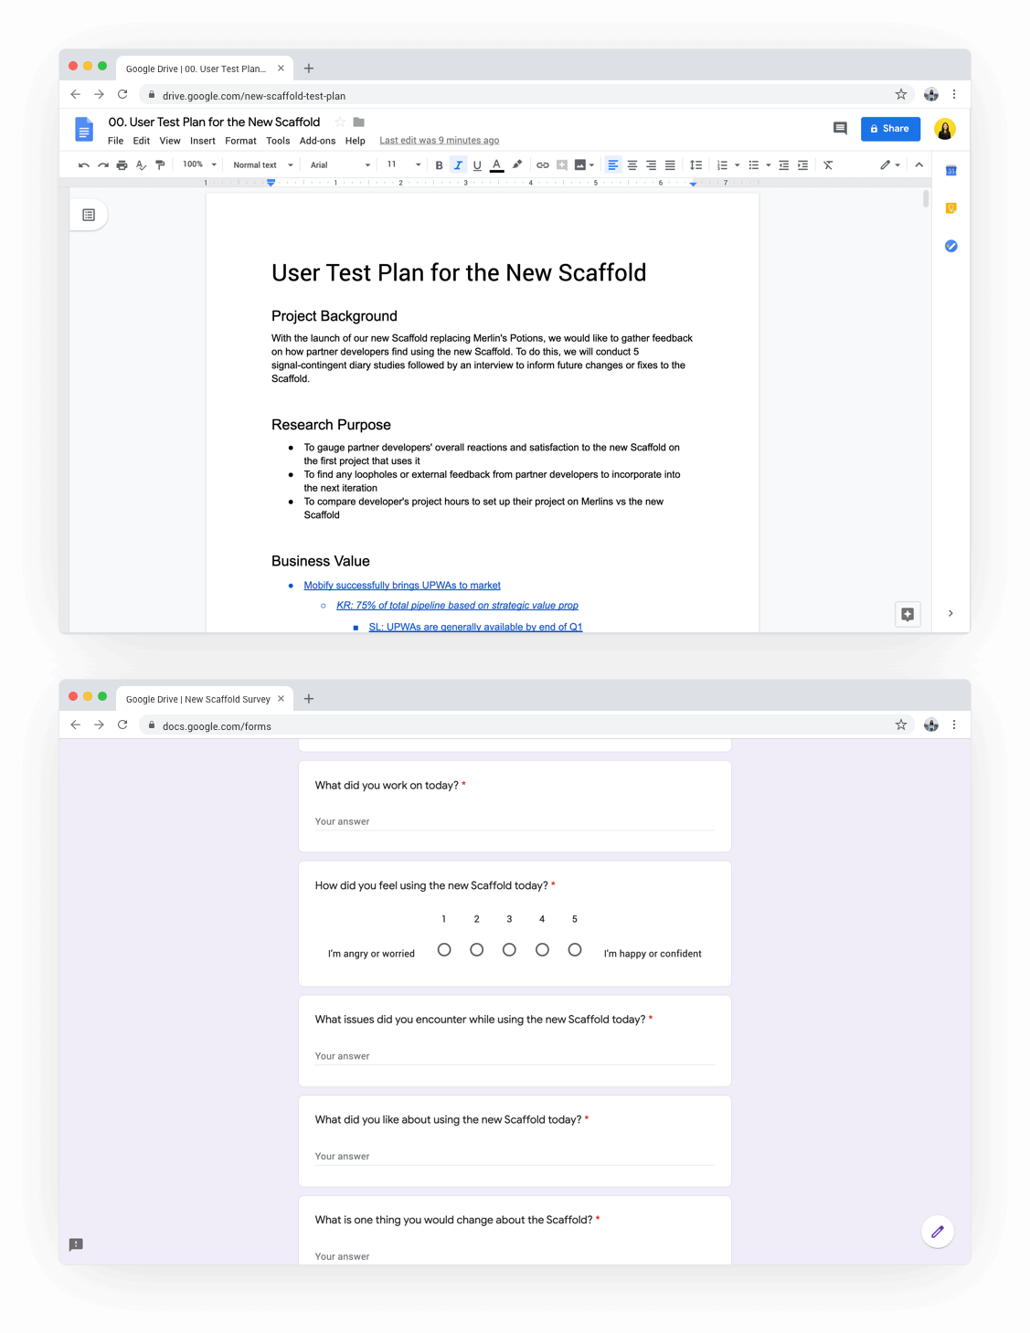The height and width of the screenshot is (1333, 1030).
Task: Open the highlight color tool
Action: [x=517, y=165]
